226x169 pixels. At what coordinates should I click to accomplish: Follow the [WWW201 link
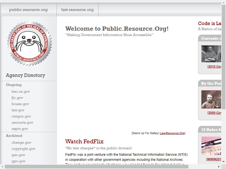click(214, 159)
